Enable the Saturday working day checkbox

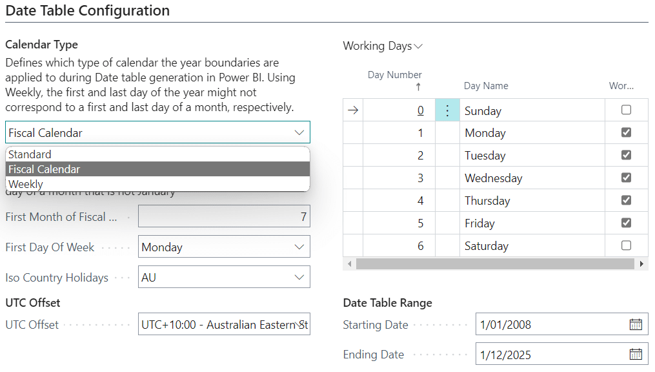(x=626, y=245)
